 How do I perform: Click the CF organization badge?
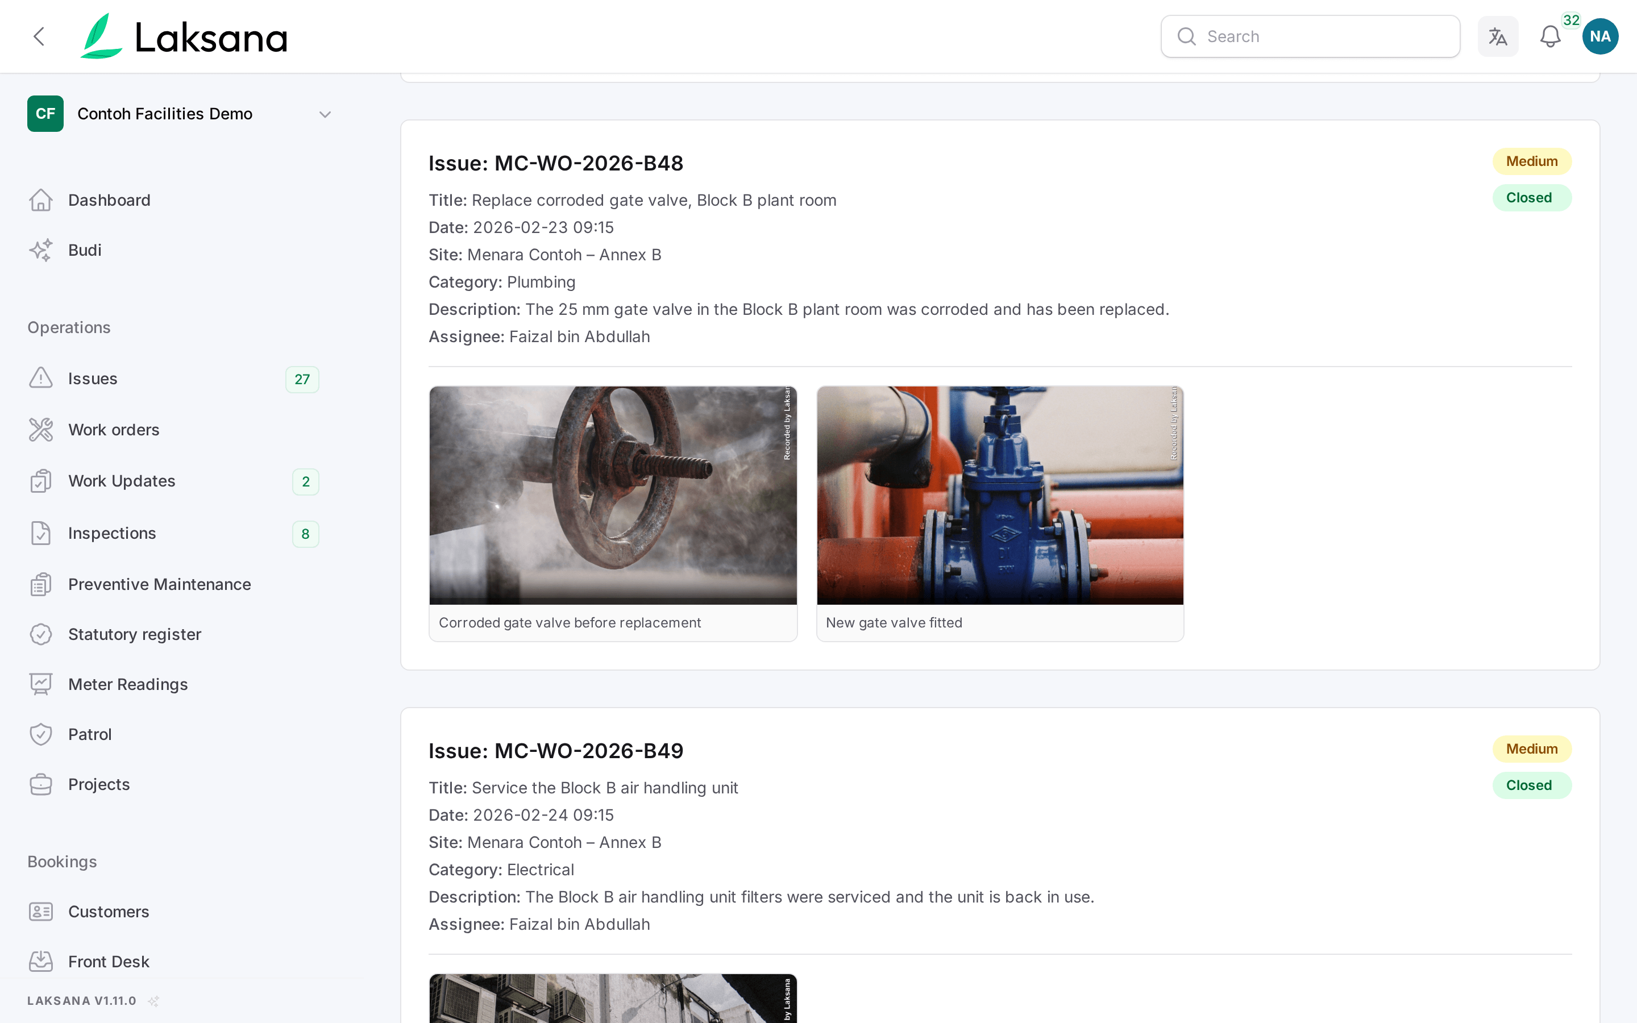coord(45,114)
